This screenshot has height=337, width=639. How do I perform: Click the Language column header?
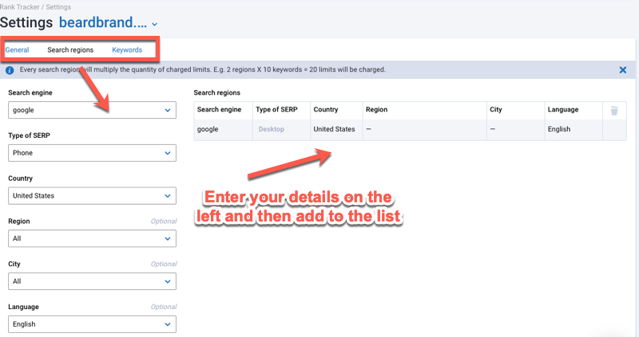(x=563, y=110)
